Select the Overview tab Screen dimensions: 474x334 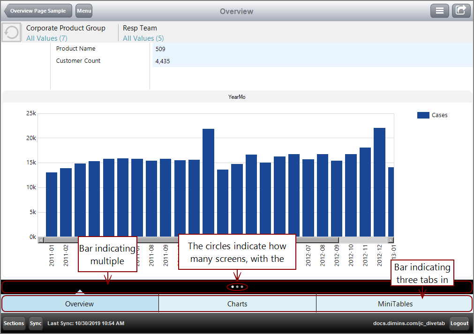coord(80,303)
